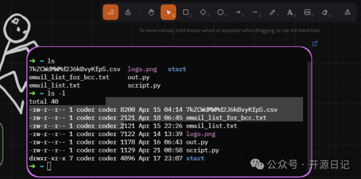Select the Hand panning tool
The width and height of the screenshot is (361, 179).
coord(151,12)
